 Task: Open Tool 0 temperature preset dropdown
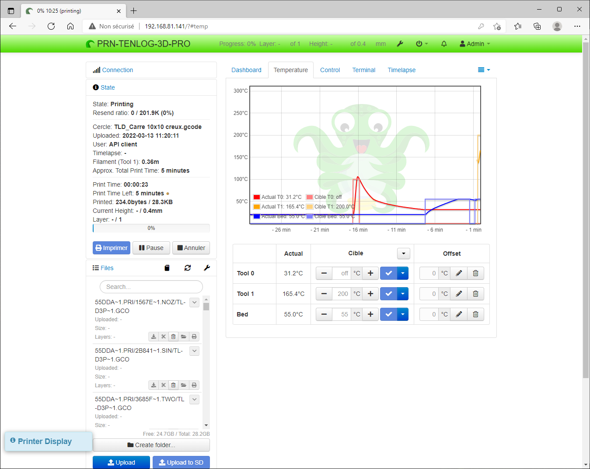(x=403, y=273)
